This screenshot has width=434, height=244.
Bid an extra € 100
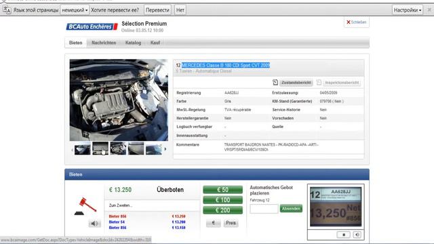pos(223,200)
